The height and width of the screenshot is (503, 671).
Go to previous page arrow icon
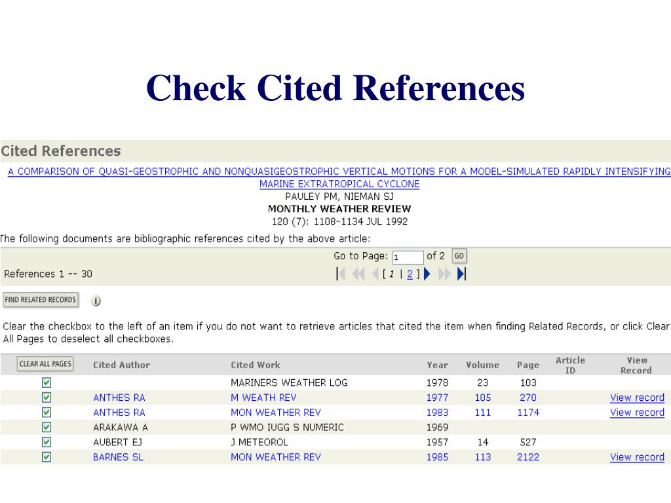[375, 274]
